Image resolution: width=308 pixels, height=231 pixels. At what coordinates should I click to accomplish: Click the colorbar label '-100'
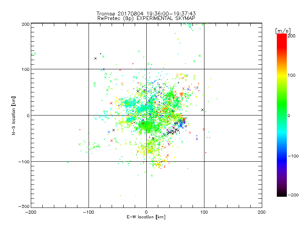tap(293, 156)
